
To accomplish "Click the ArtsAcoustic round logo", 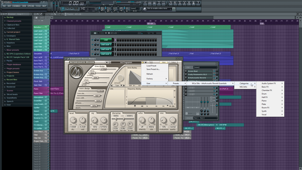I will pos(76,72).
